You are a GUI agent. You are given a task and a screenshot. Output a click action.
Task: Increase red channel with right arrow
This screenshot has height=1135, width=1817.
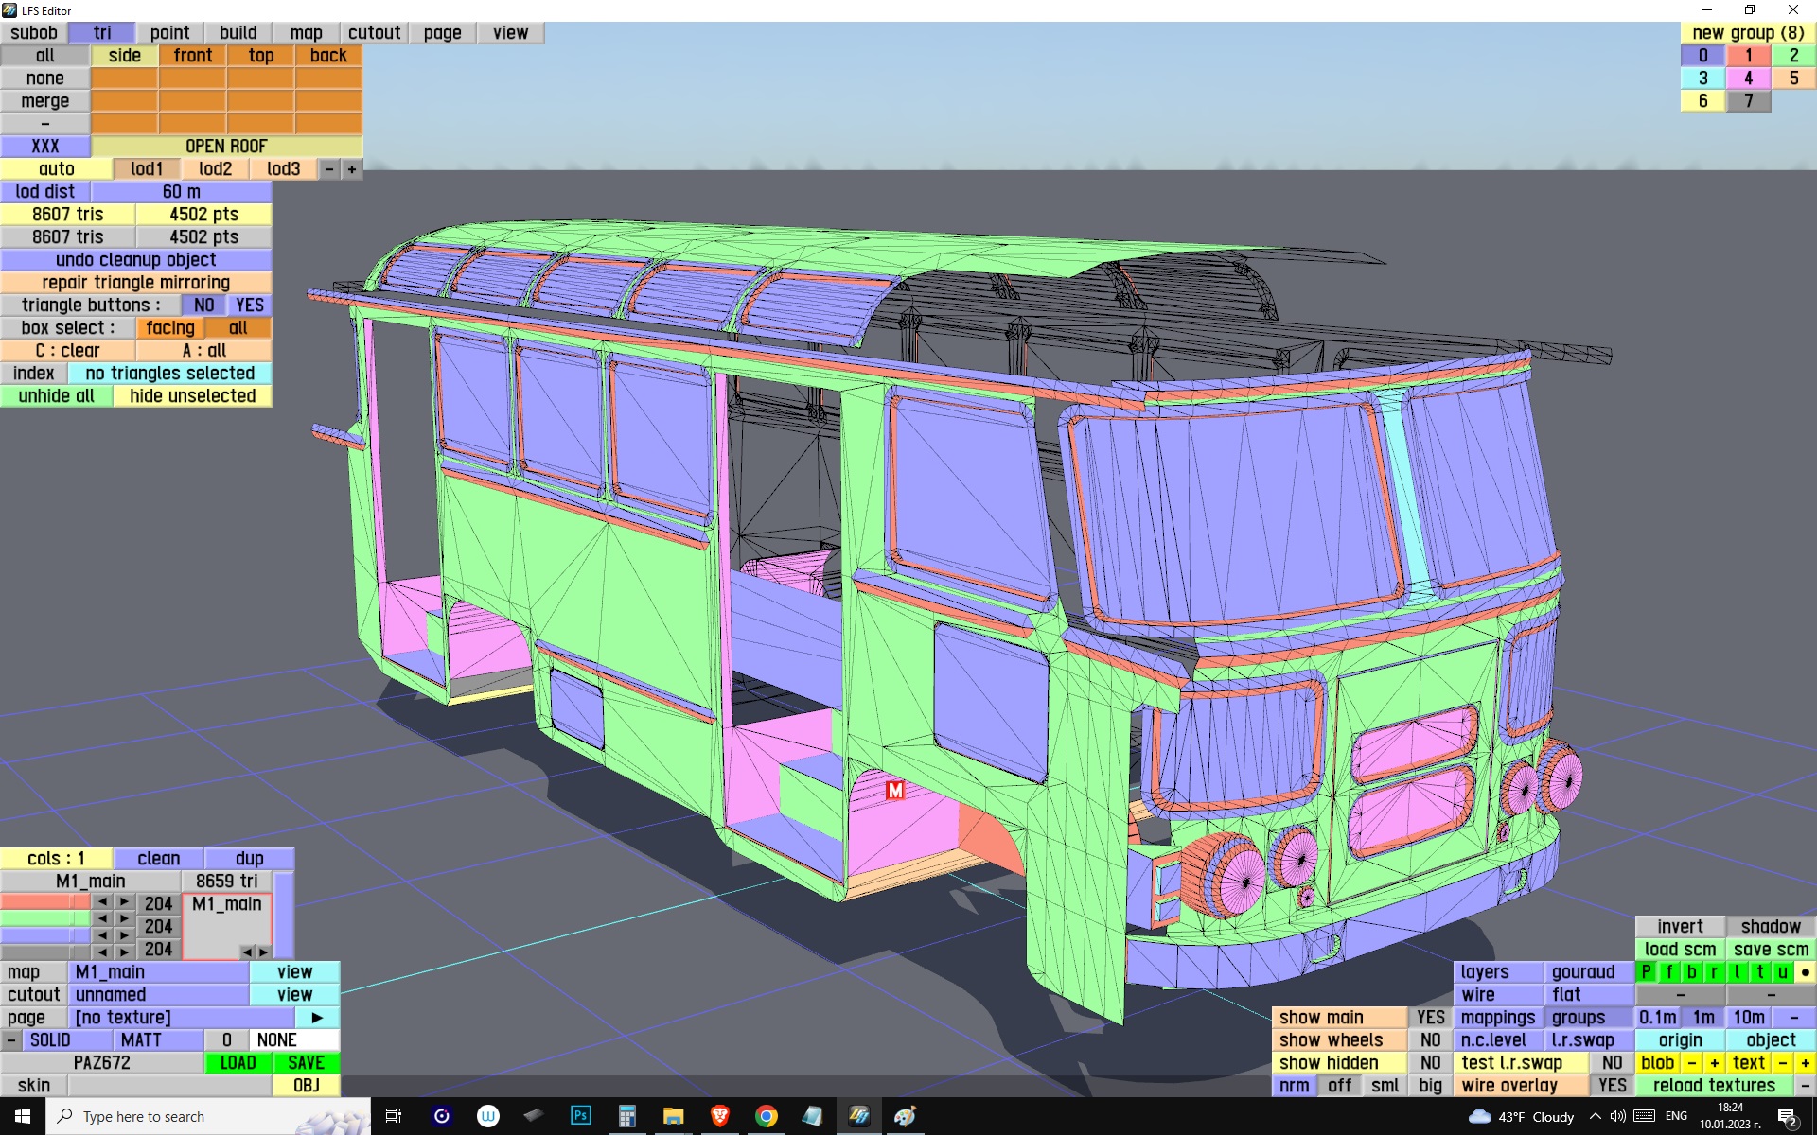click(124, 902)
